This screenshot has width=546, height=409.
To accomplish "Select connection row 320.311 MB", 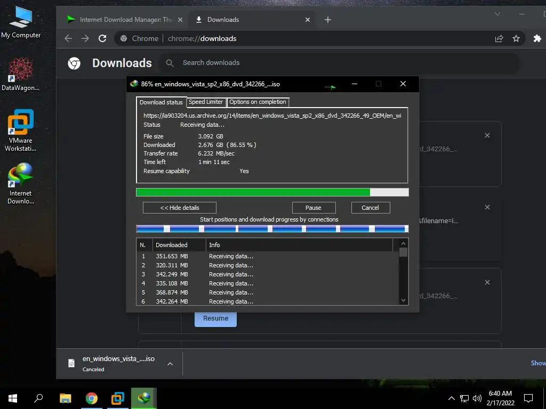I will pos(268,265).
